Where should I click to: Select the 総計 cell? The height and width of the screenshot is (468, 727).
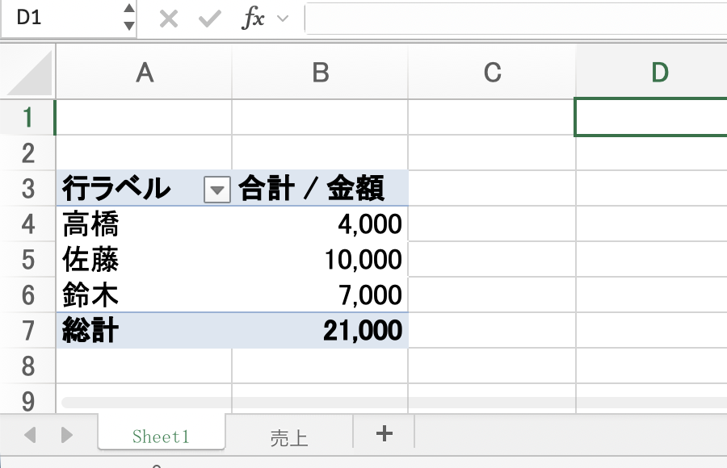pyautogui.click(x=144, y=330)
